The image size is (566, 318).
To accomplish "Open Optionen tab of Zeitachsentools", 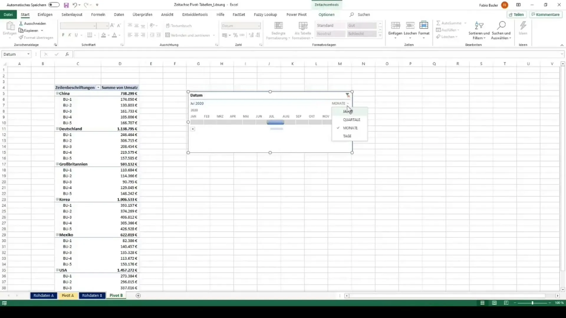I will [x=326, y=14].
